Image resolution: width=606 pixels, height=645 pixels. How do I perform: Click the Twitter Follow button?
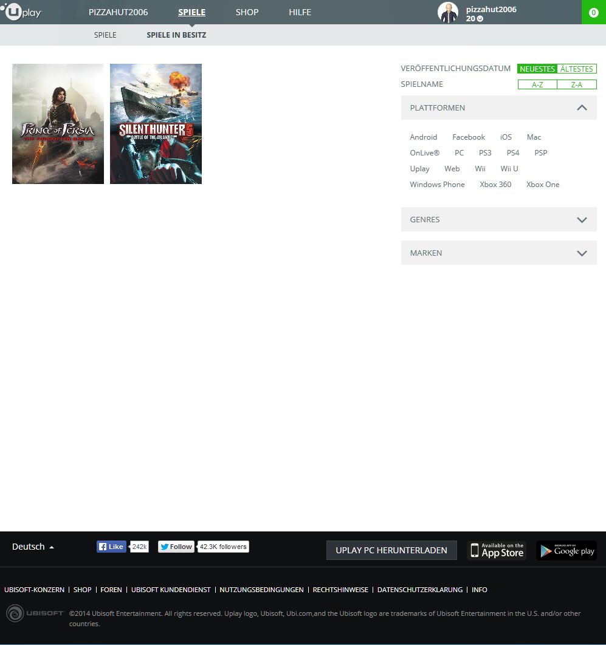click(176, 547)
